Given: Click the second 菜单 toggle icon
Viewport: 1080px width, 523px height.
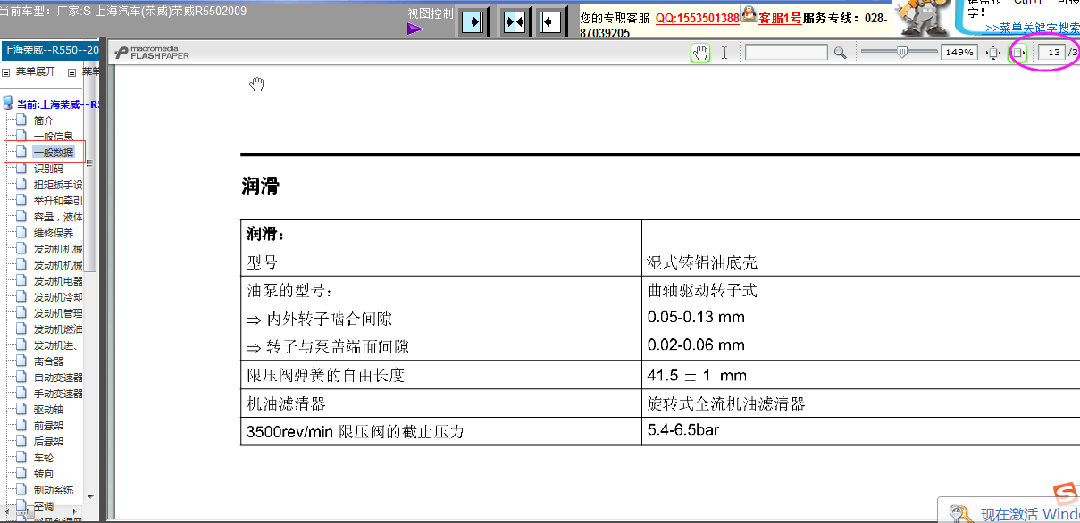Looking at the screenshot, I should (72, 71).
